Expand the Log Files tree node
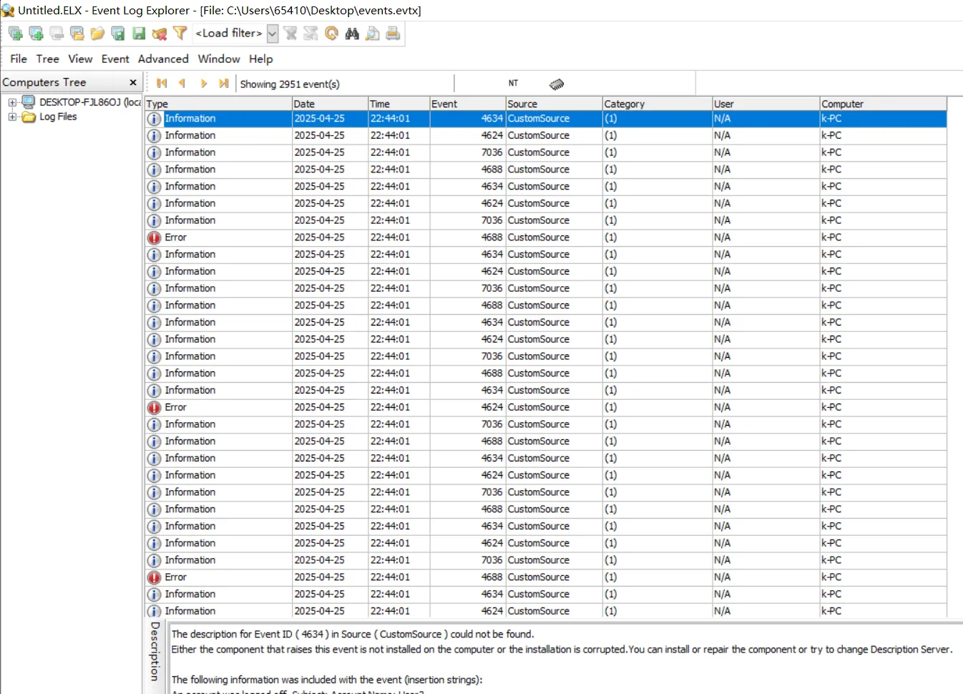This screenshot has width=963, height=694. 12,117
